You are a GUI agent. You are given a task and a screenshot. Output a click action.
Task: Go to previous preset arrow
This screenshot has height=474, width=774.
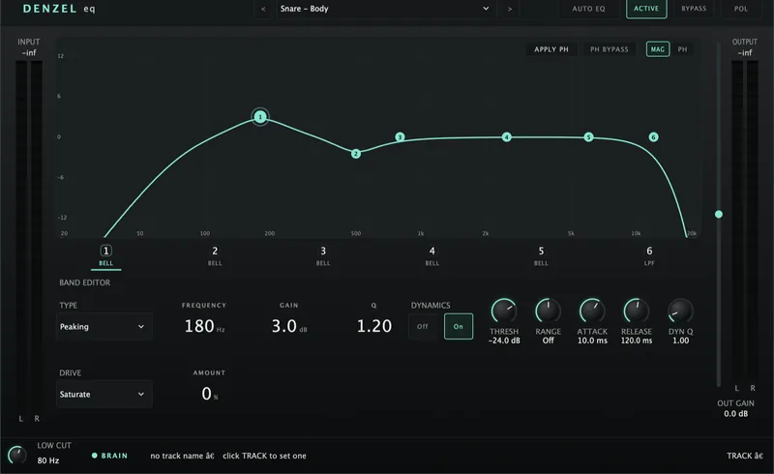point(263,9)
